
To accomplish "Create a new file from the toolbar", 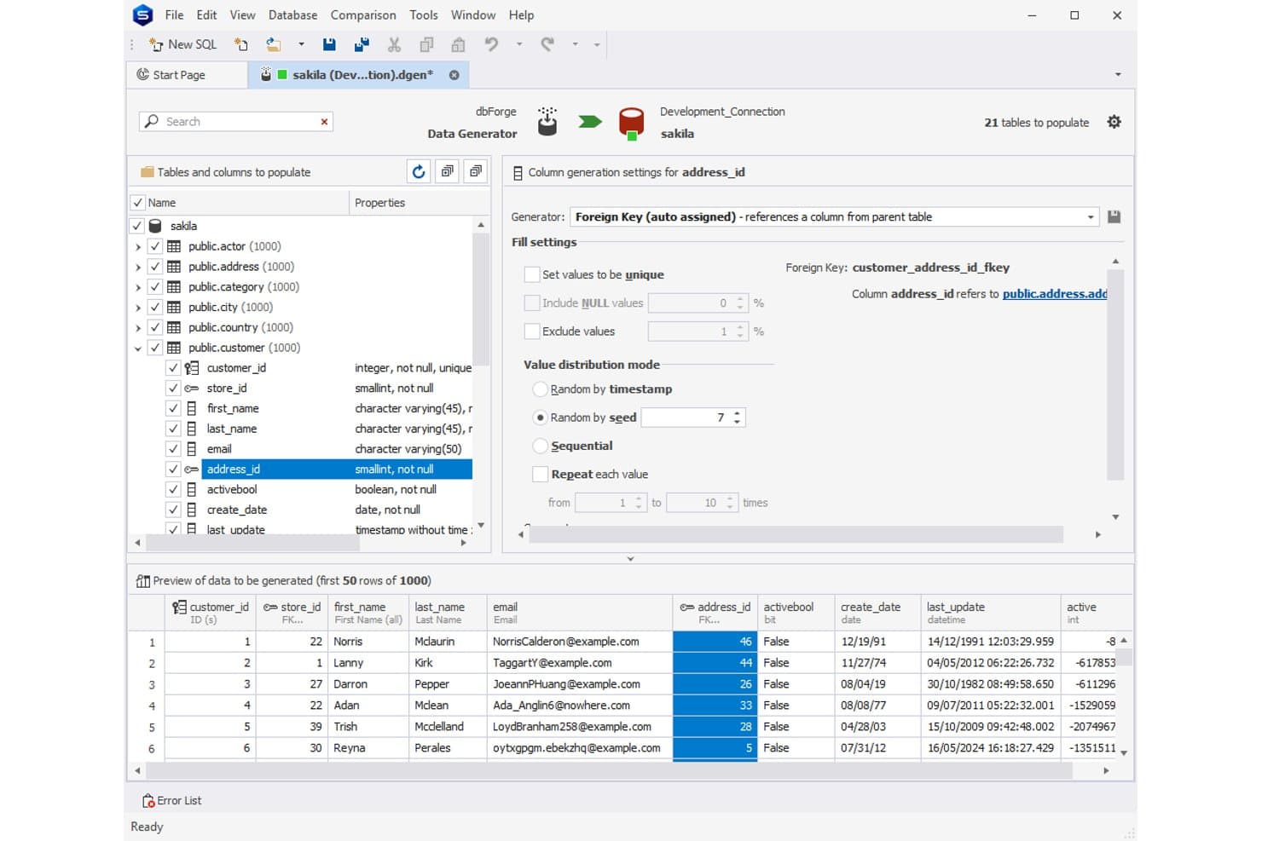I will 241,44.
